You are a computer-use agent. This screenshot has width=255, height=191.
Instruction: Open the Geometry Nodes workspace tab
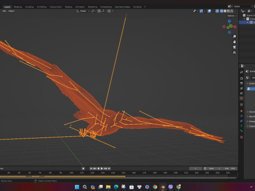point(122,7)
